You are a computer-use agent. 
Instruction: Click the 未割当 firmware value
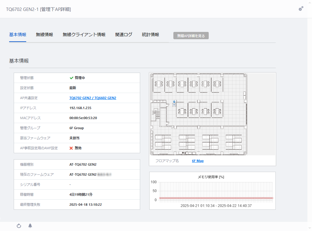(x=74, y=138)
